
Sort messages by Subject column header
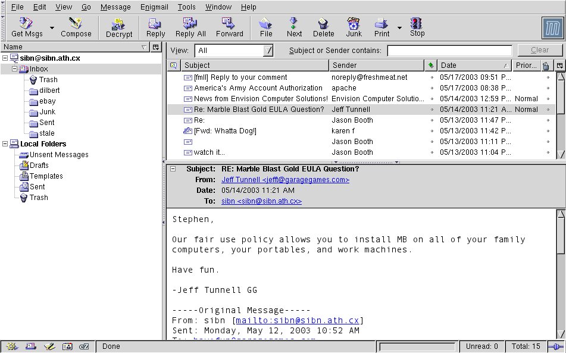pyautogui.click(x=255, y=65)
